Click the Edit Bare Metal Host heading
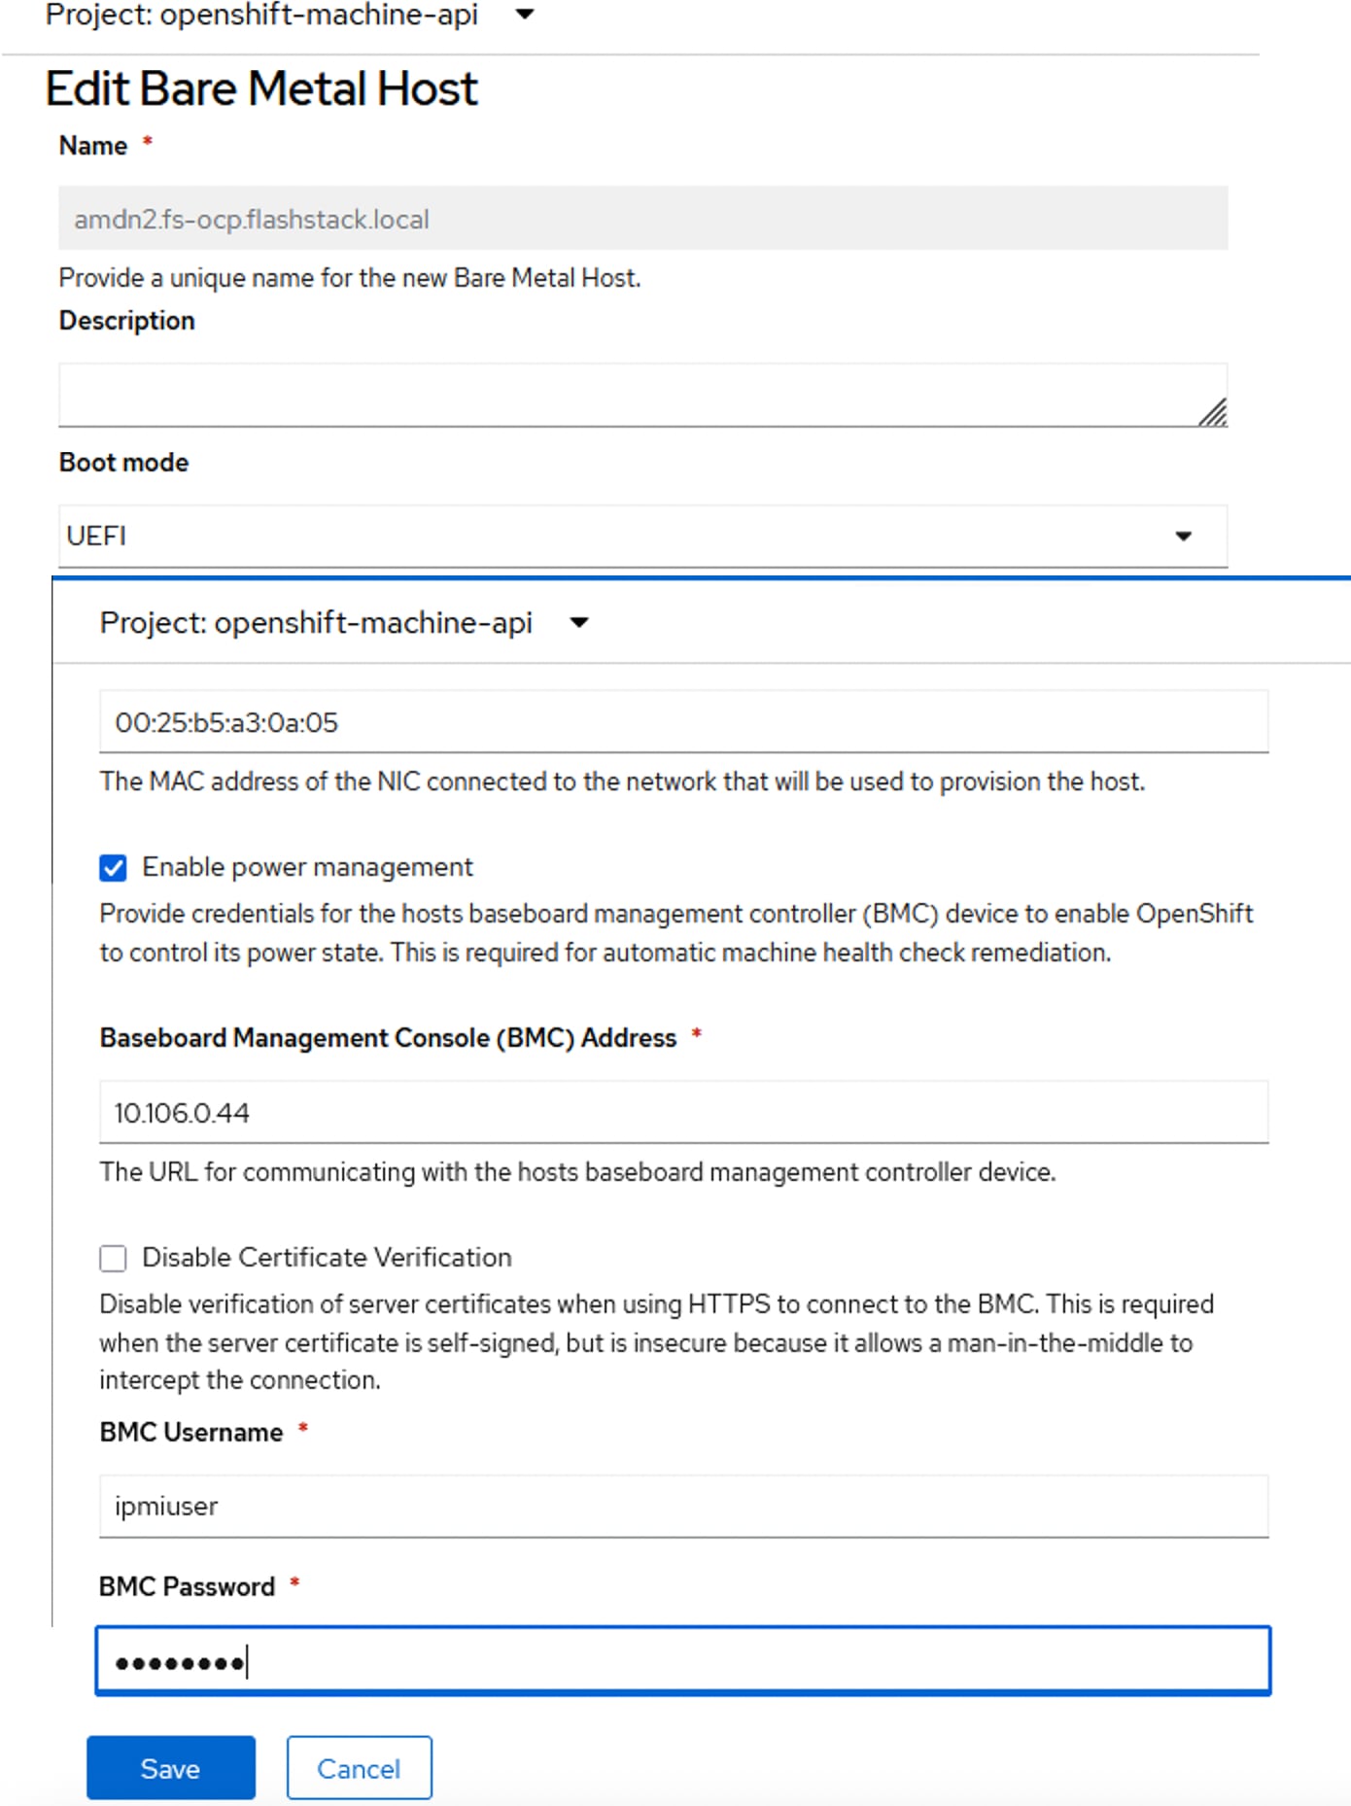The image size is (1351, 1806). [x=261, y=88]
